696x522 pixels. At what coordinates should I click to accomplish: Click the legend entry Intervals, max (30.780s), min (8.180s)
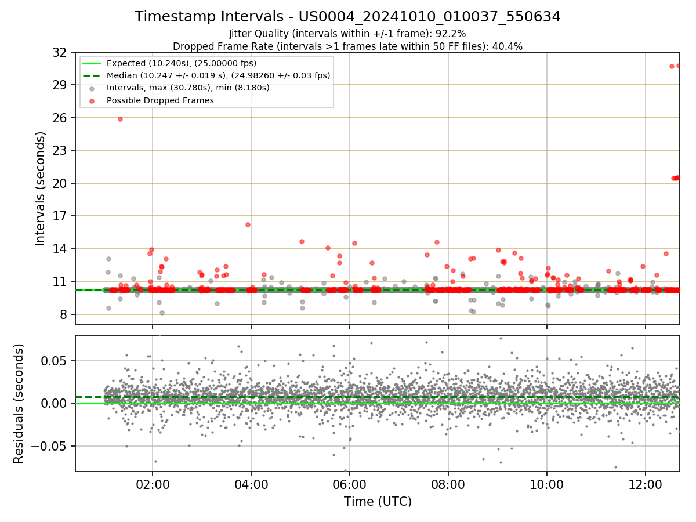pyautogui.click(x=188, y=88)
